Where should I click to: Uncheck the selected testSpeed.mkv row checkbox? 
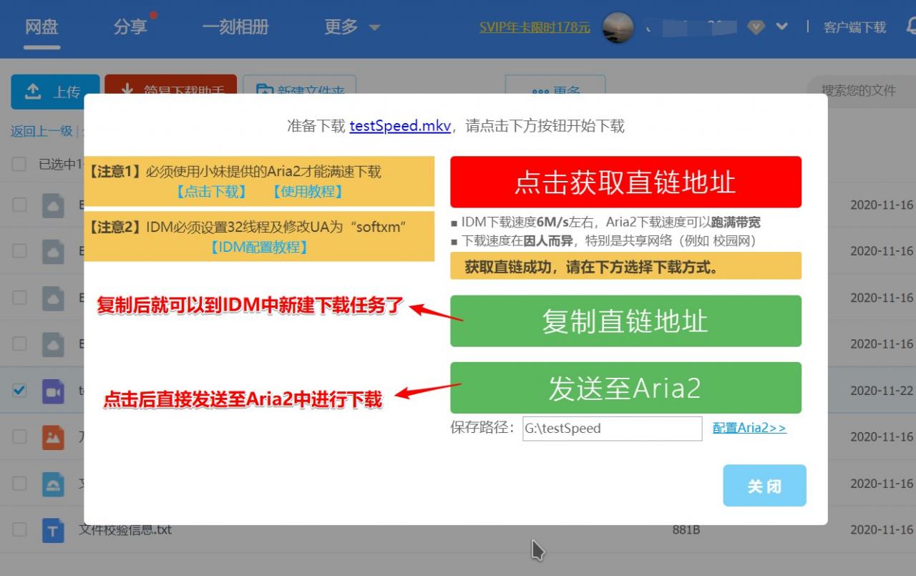(x=18, y=390)
